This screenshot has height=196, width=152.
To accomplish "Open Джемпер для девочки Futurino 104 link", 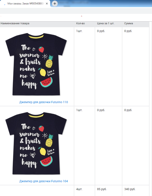I will coord(44,181).
